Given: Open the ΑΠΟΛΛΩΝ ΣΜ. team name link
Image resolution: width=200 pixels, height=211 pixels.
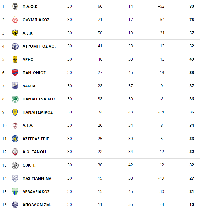Looking at the screenshot, I should pos(37,205).
